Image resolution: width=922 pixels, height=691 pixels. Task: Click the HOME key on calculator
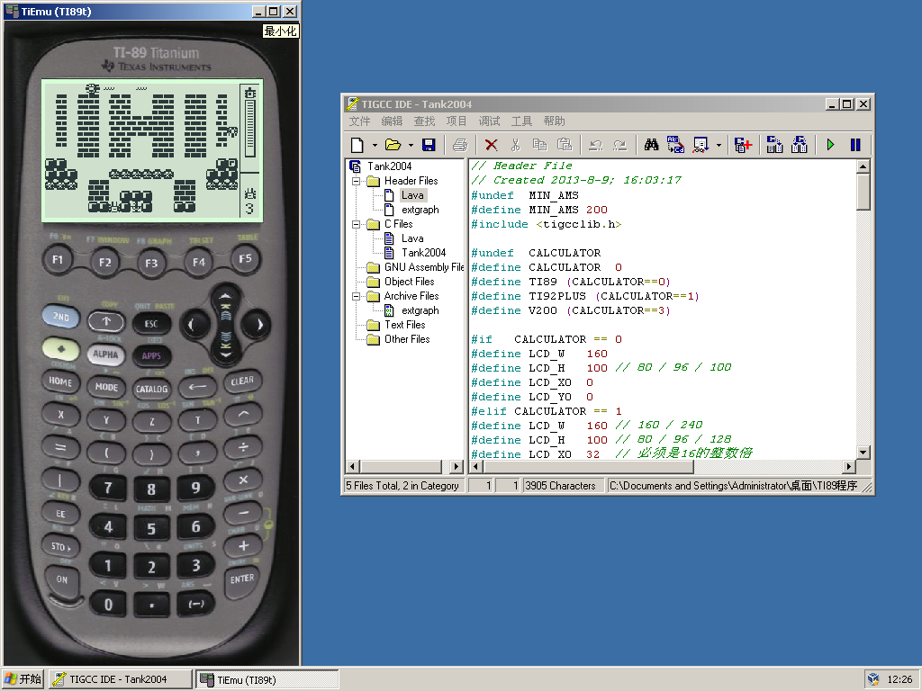(60, 381)
